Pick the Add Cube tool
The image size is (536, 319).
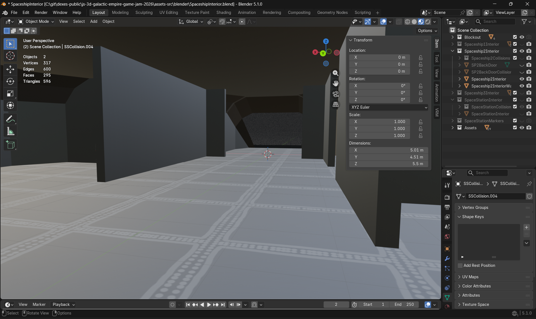(10, 144)
